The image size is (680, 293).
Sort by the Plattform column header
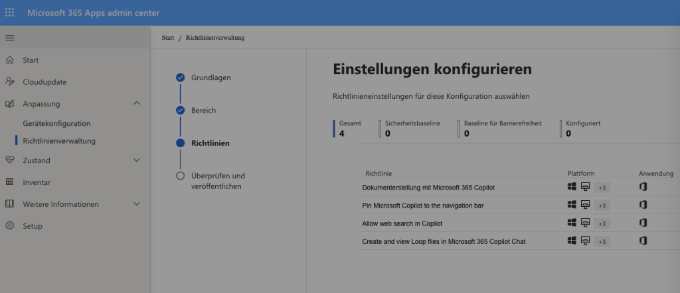580,174
